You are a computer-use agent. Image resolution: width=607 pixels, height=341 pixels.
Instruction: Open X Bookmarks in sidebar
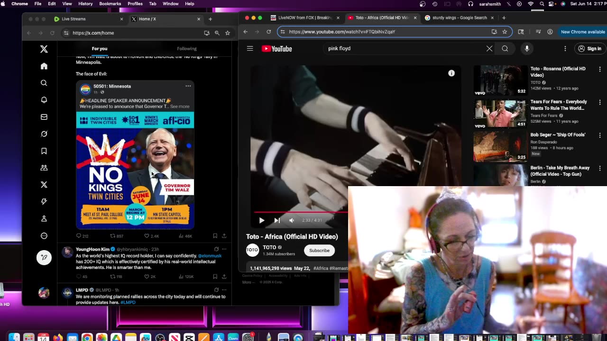coord(44,151)
